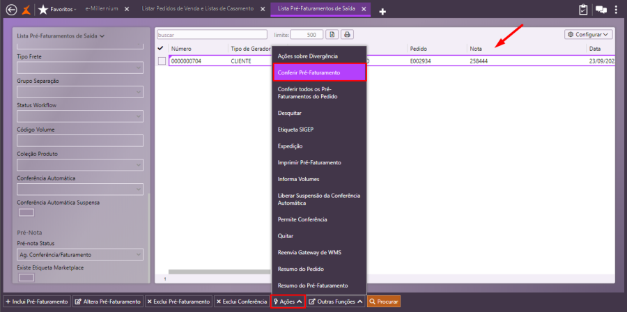Focus the buscar search field
The height and width of the screenshot is (312, 627).
tap(212, 35)
